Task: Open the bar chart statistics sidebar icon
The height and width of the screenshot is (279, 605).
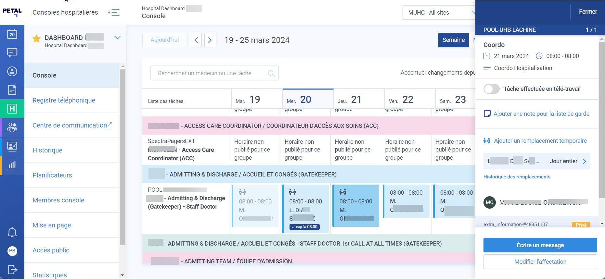Action: click(12, 165)
